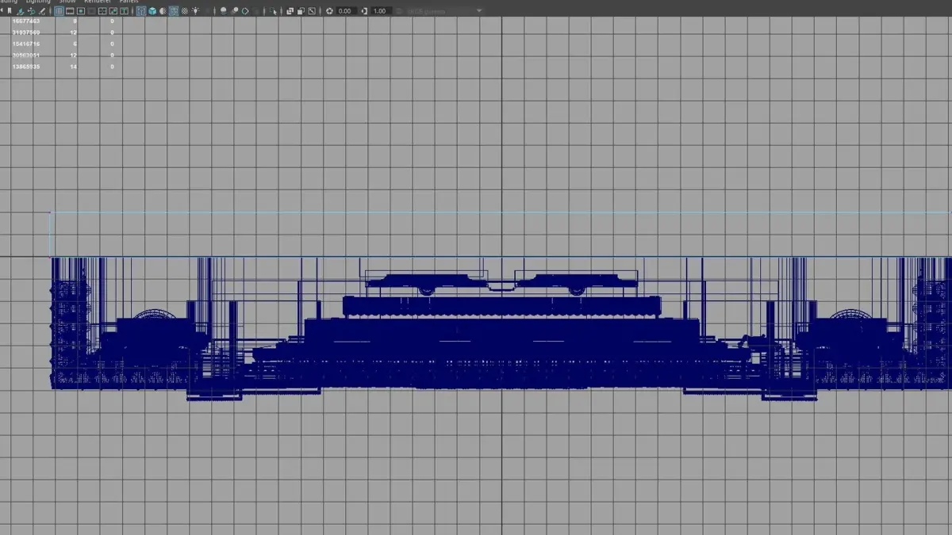Image resolution: width=952 pixels, height=535 pixels.
Task: Toggle X-ray active components icon
Action: coord(301,11)
